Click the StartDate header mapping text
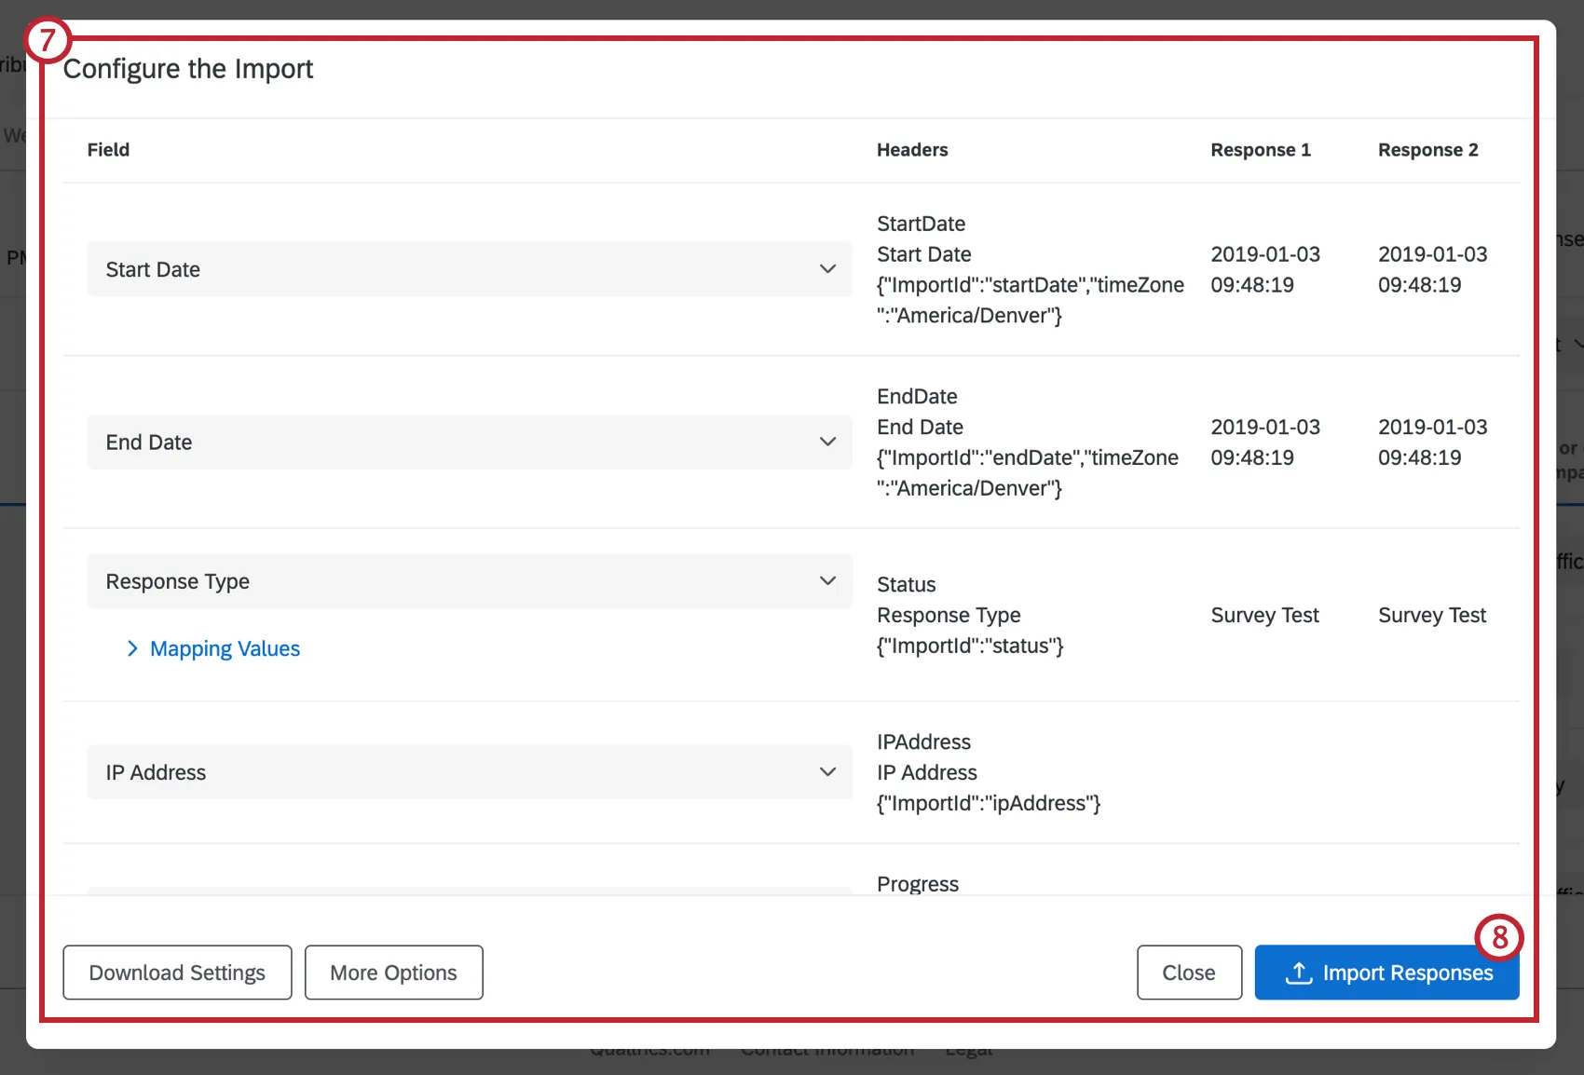This screenshot has height=1075, width=1584. point(920,224)
